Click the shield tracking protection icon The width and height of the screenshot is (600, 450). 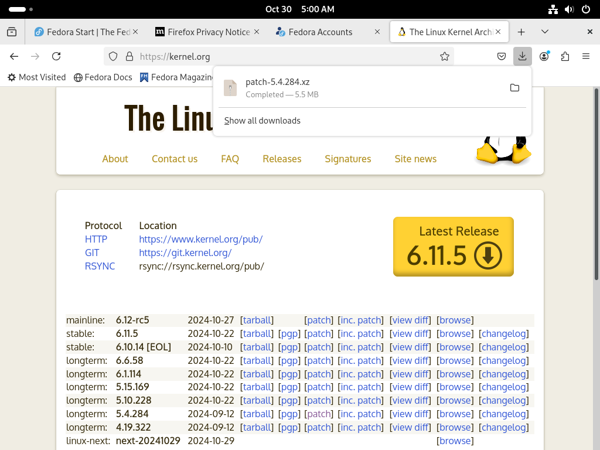113,57
